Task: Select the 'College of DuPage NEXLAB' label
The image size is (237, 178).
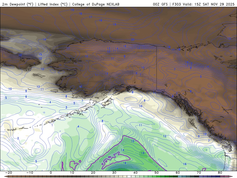Action: 96,4
